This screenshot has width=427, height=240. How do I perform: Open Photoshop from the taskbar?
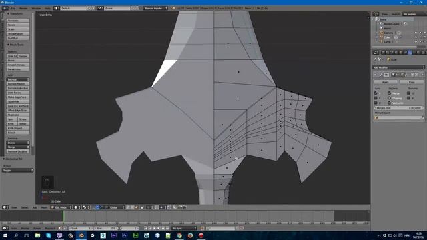[x=125, y=235]
